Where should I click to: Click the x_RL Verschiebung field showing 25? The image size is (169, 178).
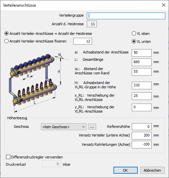[142, 96]
